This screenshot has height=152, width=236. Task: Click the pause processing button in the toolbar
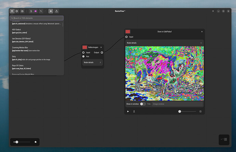pos(51,11)
